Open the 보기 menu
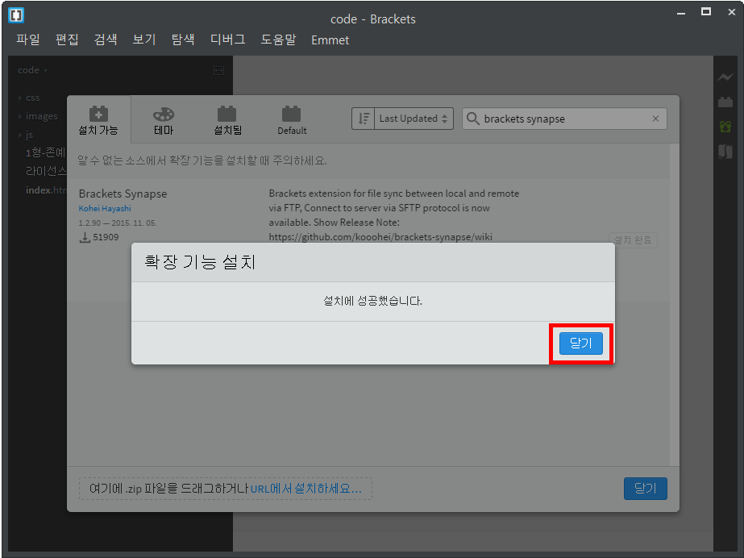 (144, 40)
